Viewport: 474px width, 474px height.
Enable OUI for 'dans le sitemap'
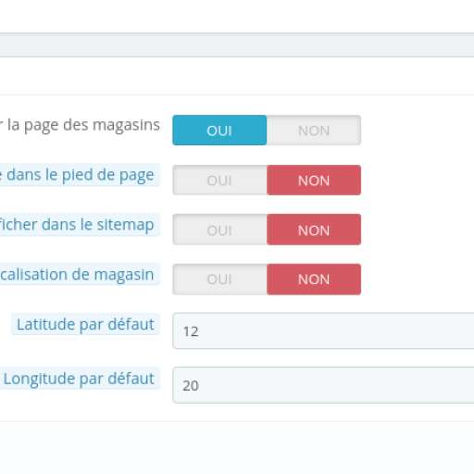pyautogui.click(x=219, y=230)
